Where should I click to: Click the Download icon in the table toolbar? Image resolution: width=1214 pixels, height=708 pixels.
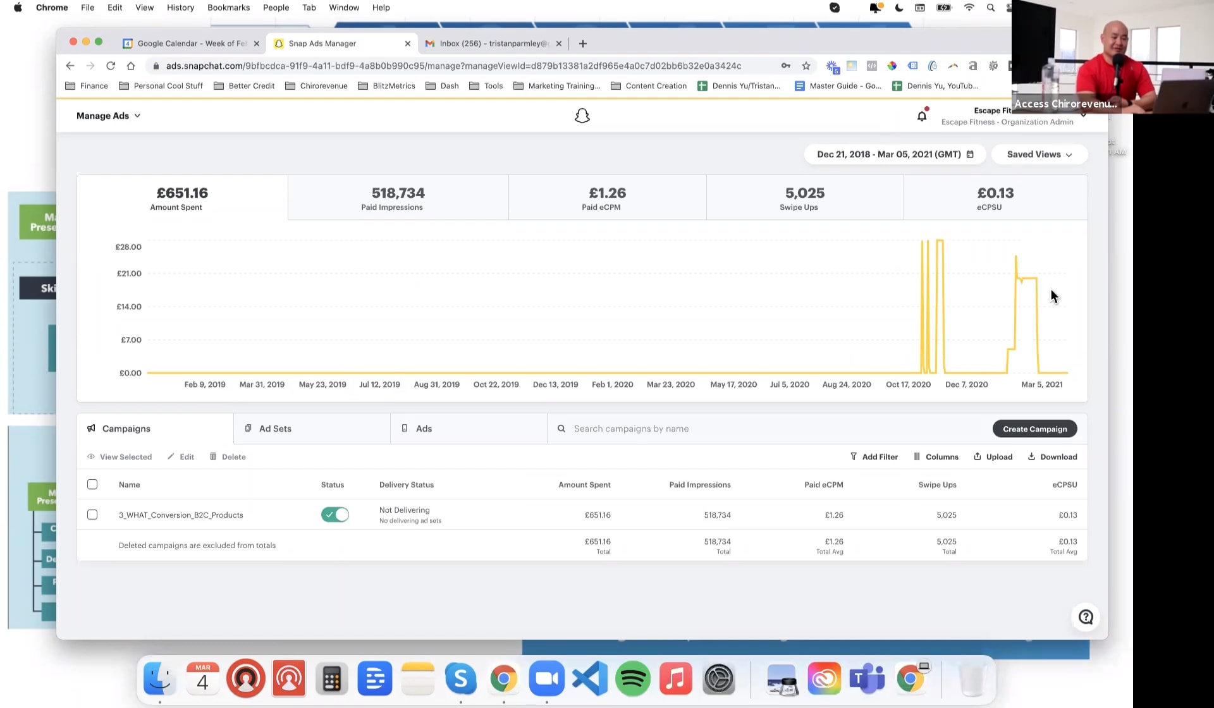click(x=1031, y=456)
